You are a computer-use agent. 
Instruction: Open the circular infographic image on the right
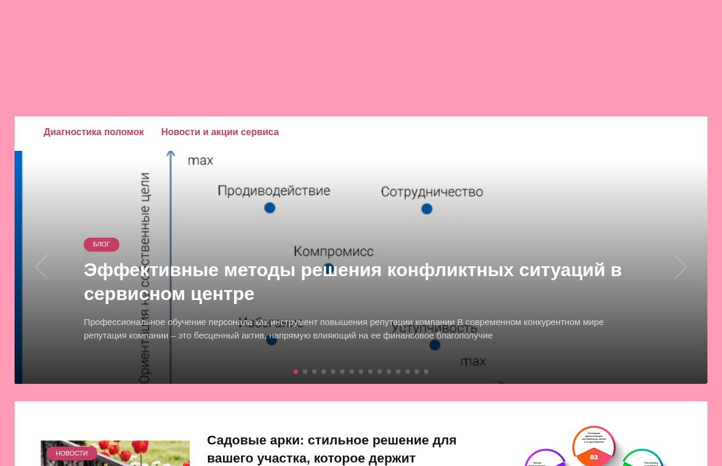[594, 446]
